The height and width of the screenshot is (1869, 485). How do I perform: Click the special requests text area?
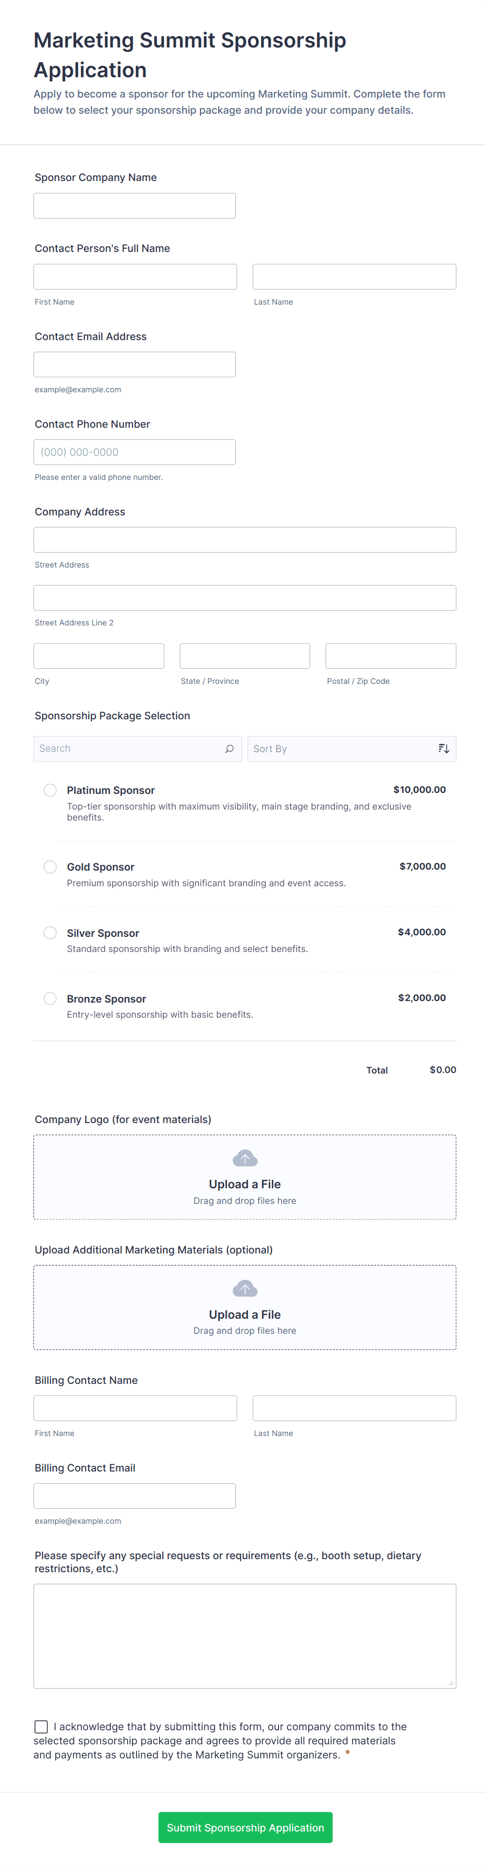pyautogui.click(x=244, y=1635)
